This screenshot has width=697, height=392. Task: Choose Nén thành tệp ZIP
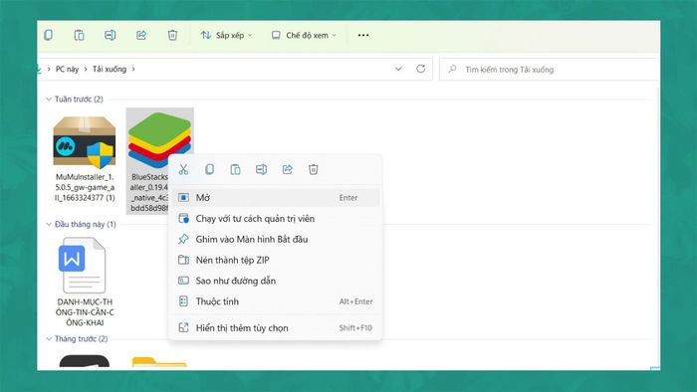(x=275, y=260)
